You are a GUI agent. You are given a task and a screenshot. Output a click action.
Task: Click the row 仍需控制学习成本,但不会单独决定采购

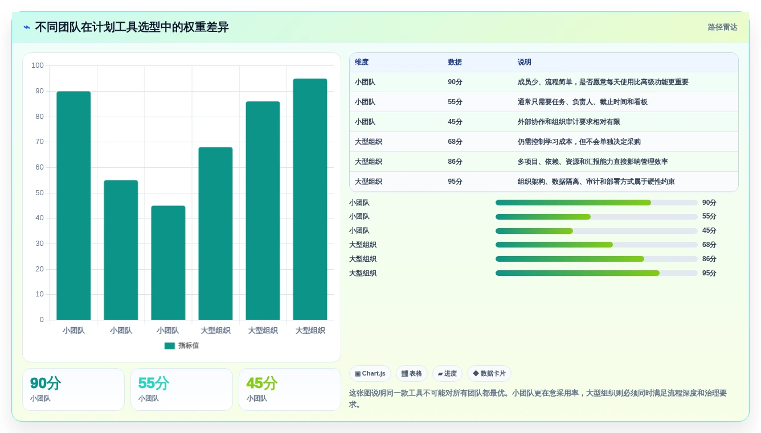544,142
